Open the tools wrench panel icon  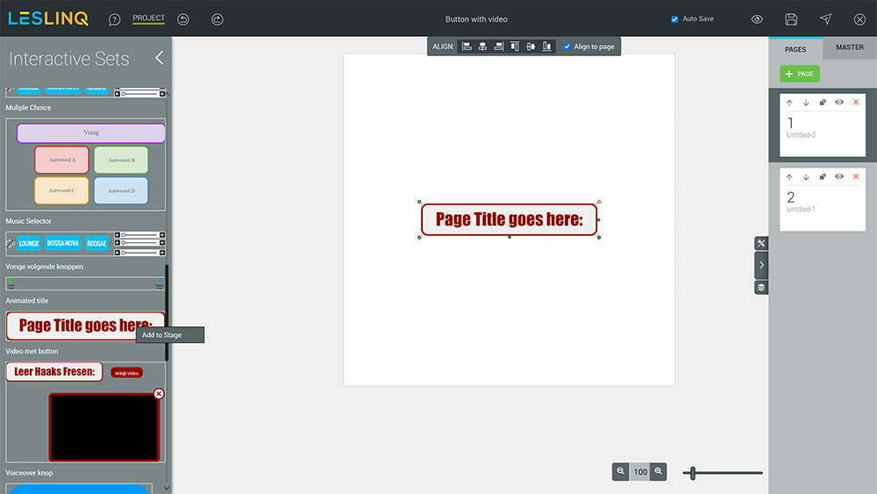pos(761,243)
